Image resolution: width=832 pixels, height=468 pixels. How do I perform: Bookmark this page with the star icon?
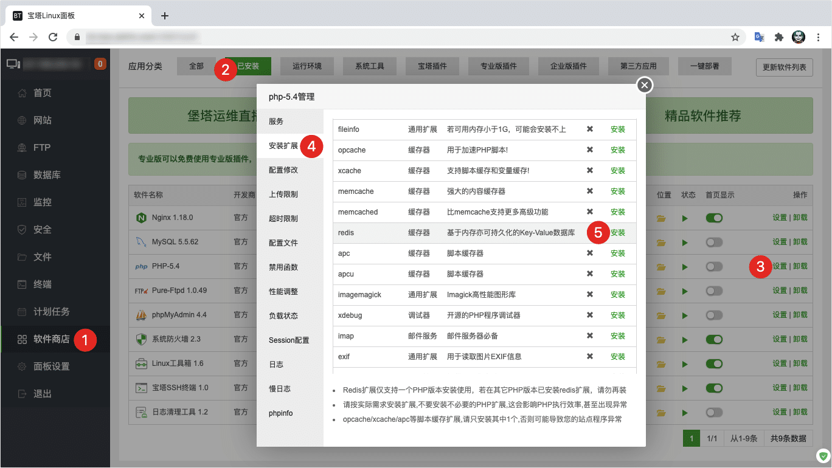[x=735, y=37]
